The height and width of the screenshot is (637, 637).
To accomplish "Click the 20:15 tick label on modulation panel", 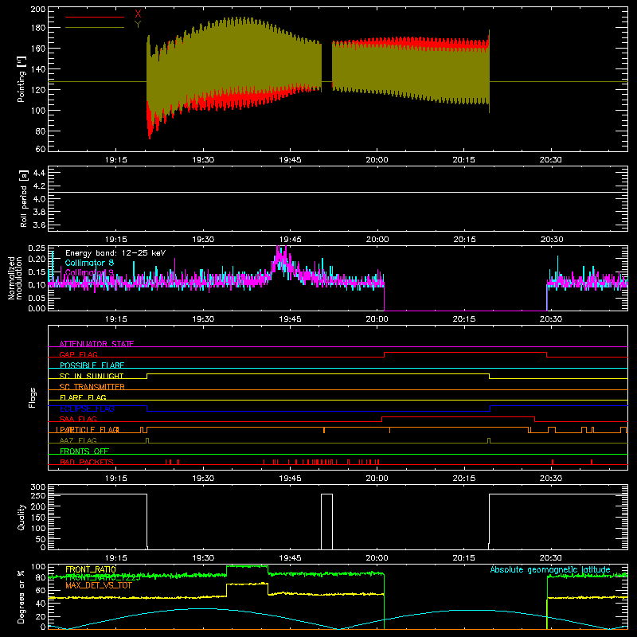I will 464,319.
